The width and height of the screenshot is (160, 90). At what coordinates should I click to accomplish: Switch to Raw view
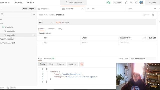coord(51,64)
